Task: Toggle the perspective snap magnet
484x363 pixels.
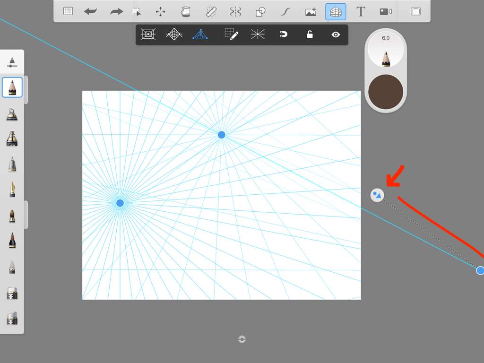Action: coord(284,35)
